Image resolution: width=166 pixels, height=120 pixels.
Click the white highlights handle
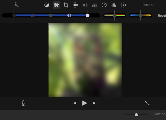coord(87,16)
